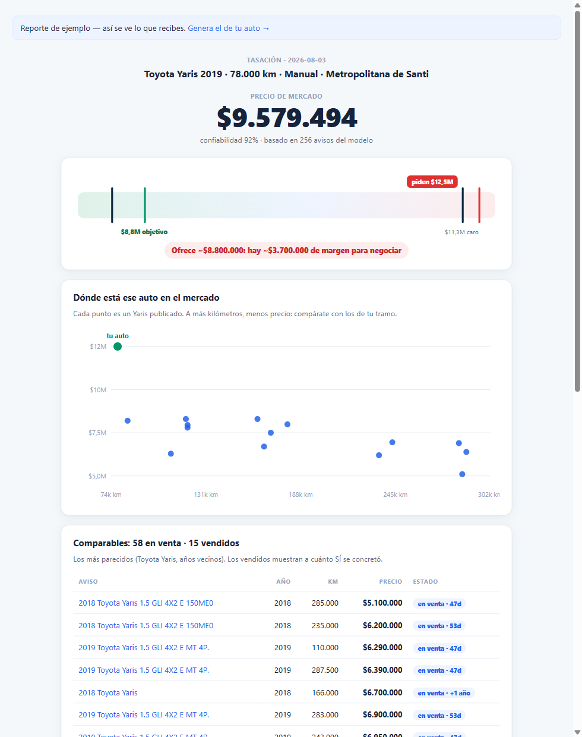
Task: Click the lowest blue dot on the $5,0M line
Action: (462, 474)
